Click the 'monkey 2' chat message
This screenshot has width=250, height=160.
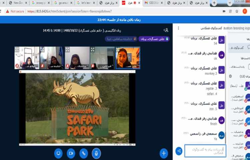(x=211, y=74)
